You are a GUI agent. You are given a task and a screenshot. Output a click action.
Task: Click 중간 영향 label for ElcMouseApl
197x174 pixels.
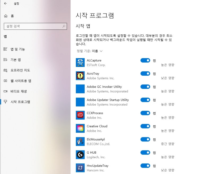point(168,144)
